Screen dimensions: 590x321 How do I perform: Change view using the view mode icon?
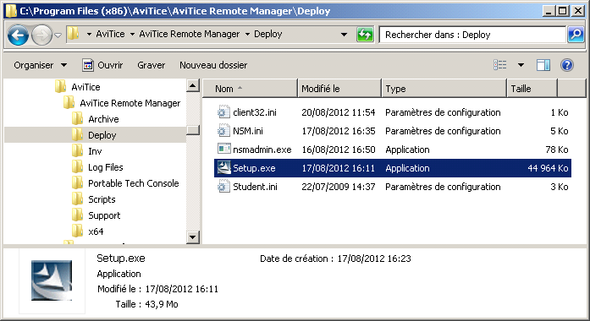click(x=500, y=65)
